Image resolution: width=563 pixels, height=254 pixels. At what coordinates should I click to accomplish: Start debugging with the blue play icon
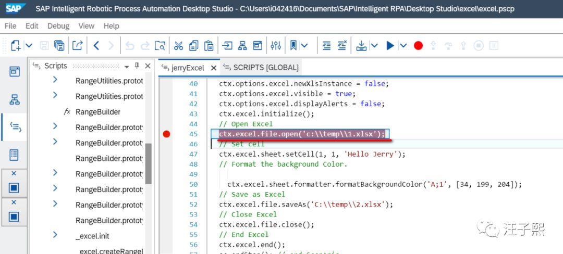click(390, 45)
